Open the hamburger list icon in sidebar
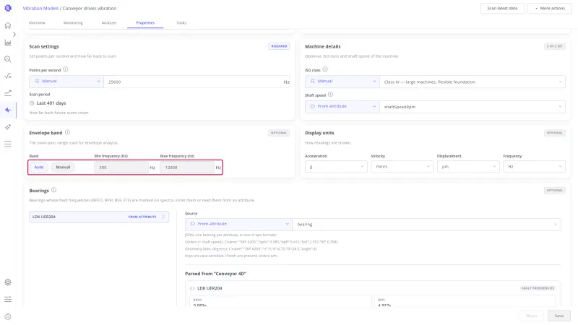 coord(8,144)
